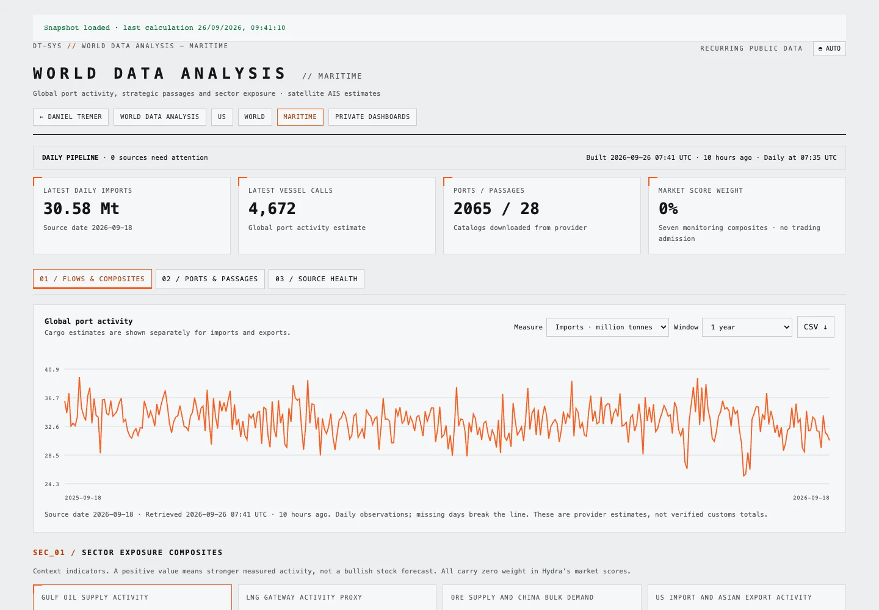Click the Built 2026-09-26 07:41 UTC timestamp
This screenshot has height=610, width=879.
coord(638,158)
